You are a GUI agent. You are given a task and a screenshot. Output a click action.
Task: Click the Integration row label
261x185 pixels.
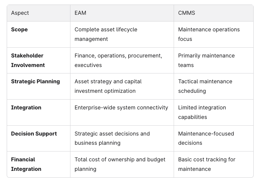[x=26, y=108]
